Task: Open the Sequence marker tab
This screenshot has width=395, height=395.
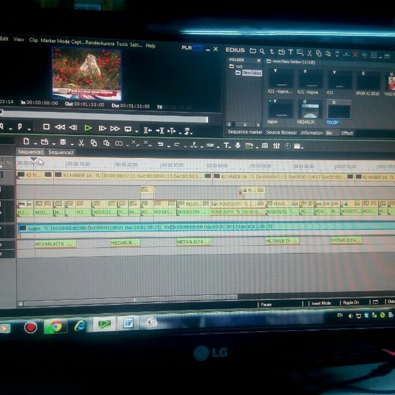Action: (x=245, y=132)
